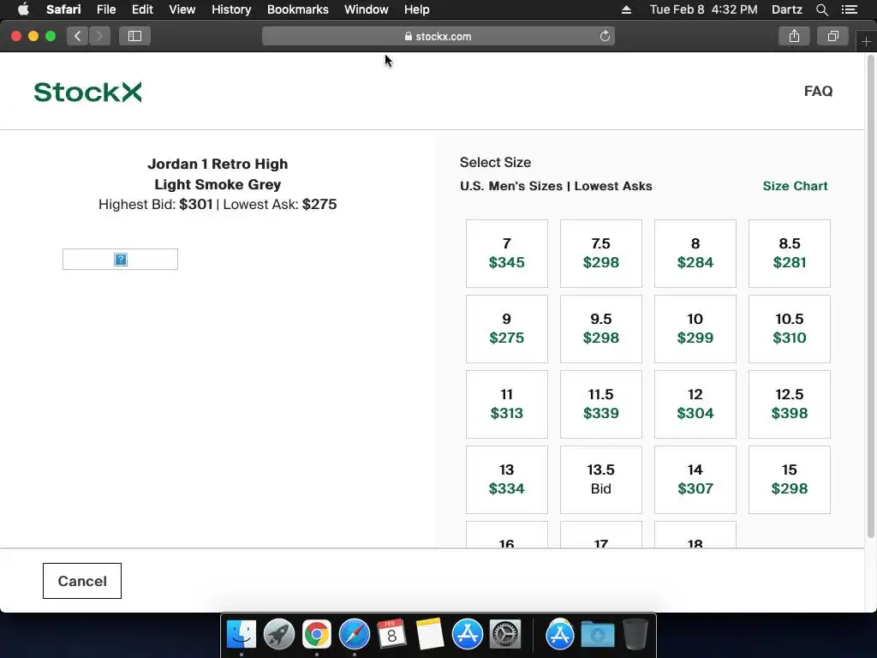Viewport: 877px width, 658px height.
Task: Select size 13.5 Bid tile
Action: click(x=600, y=480)
